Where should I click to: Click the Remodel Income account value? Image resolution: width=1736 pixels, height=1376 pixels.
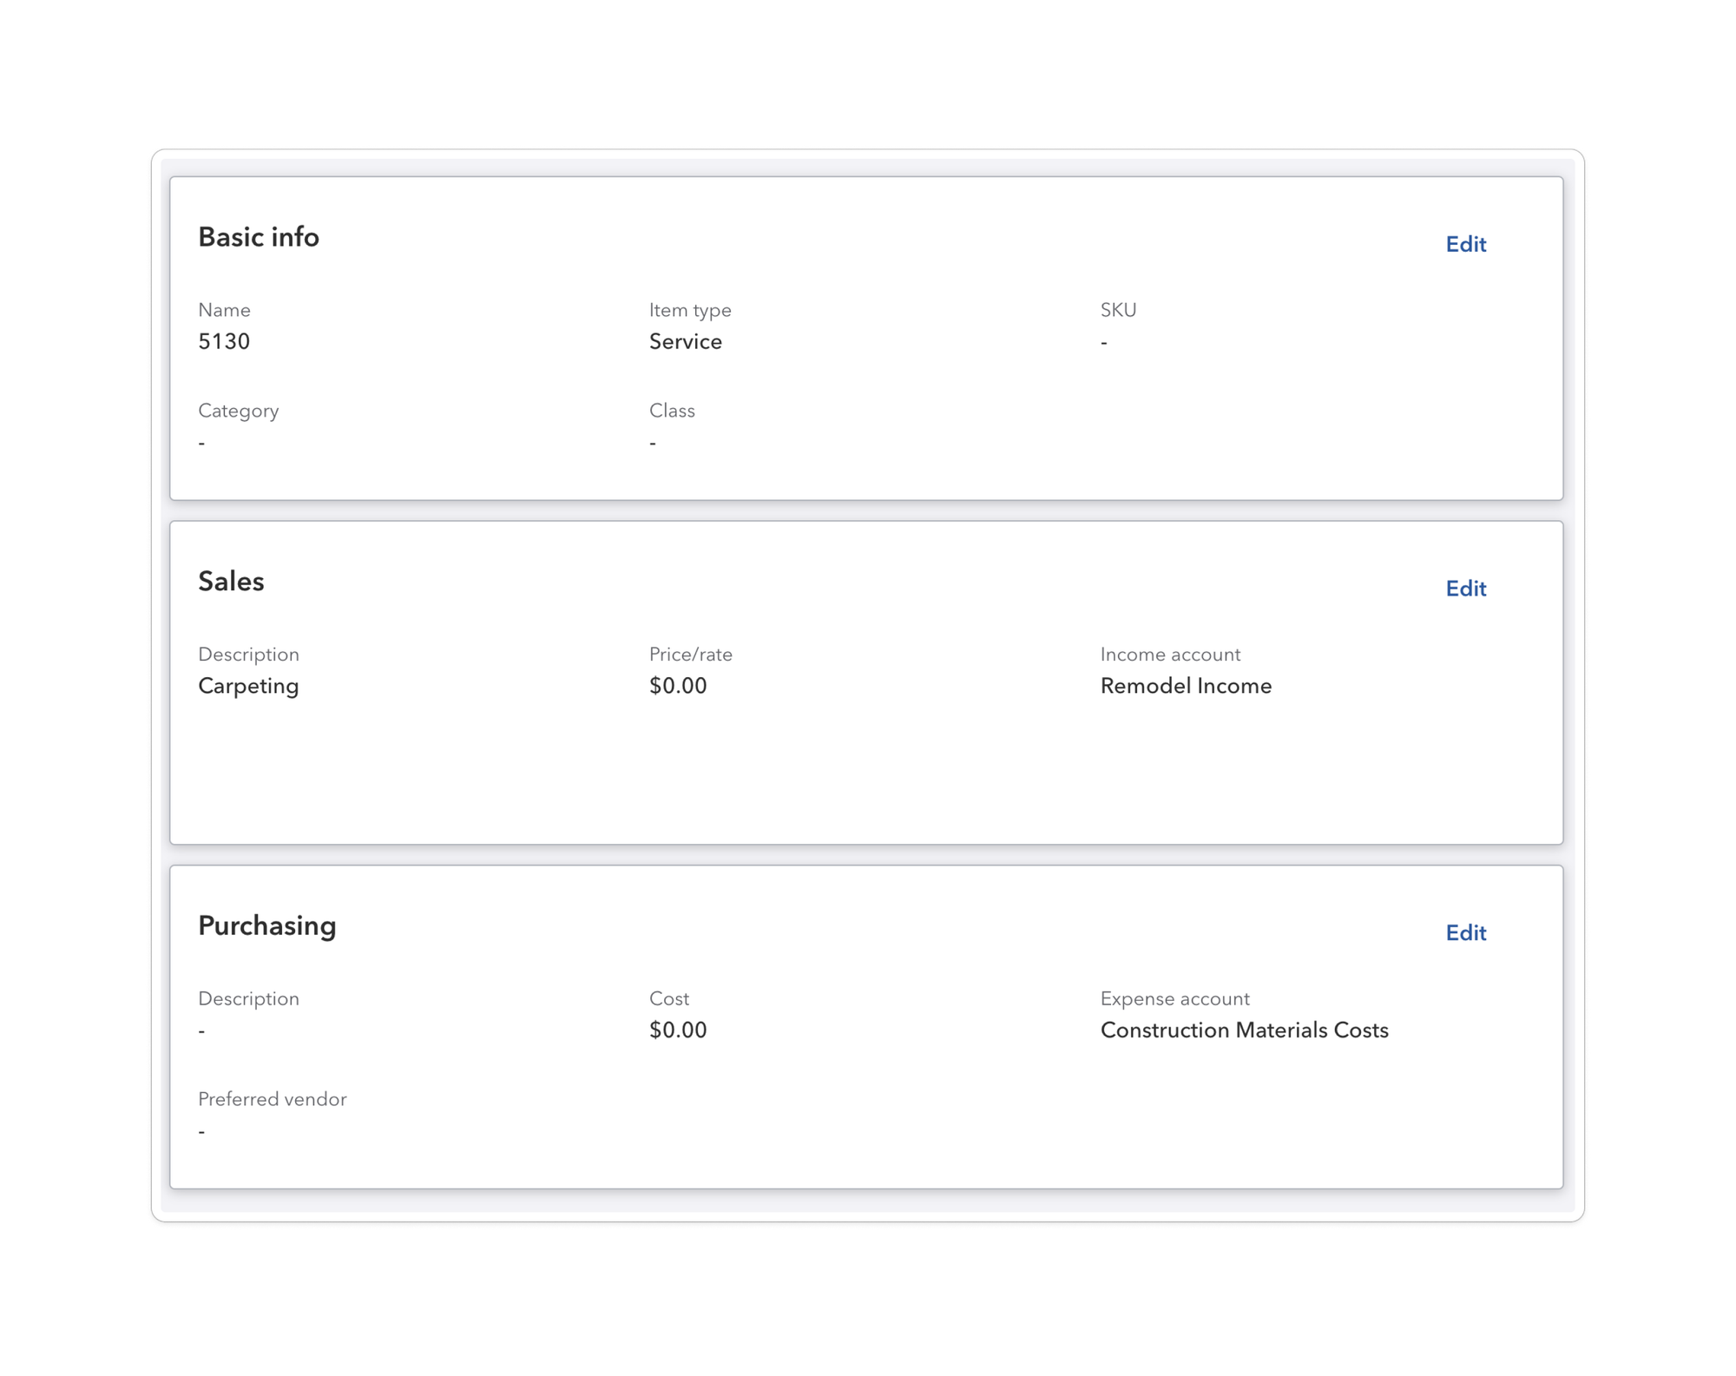1186,686
